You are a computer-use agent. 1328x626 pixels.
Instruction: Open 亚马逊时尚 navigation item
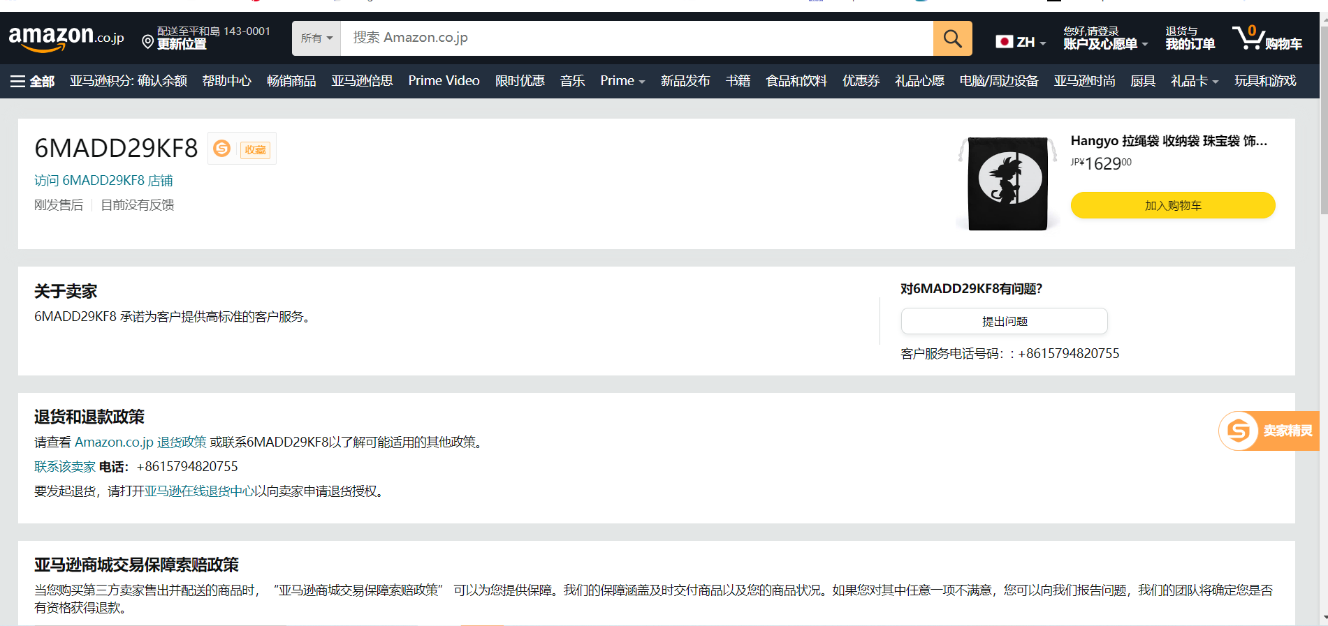pos(1084,81)
